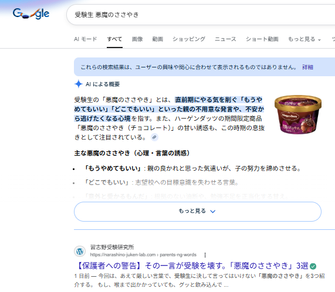Click the 詳細 link in notice

point(307,67)
